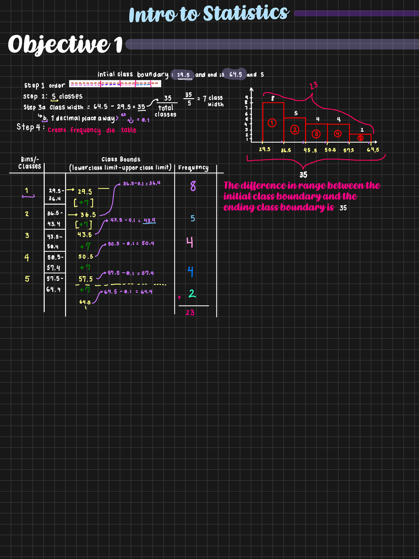This screenshot has height=559, width=419.
Task: Click the underlined 43.4 in purple calculation
Action: click(149, 220)
